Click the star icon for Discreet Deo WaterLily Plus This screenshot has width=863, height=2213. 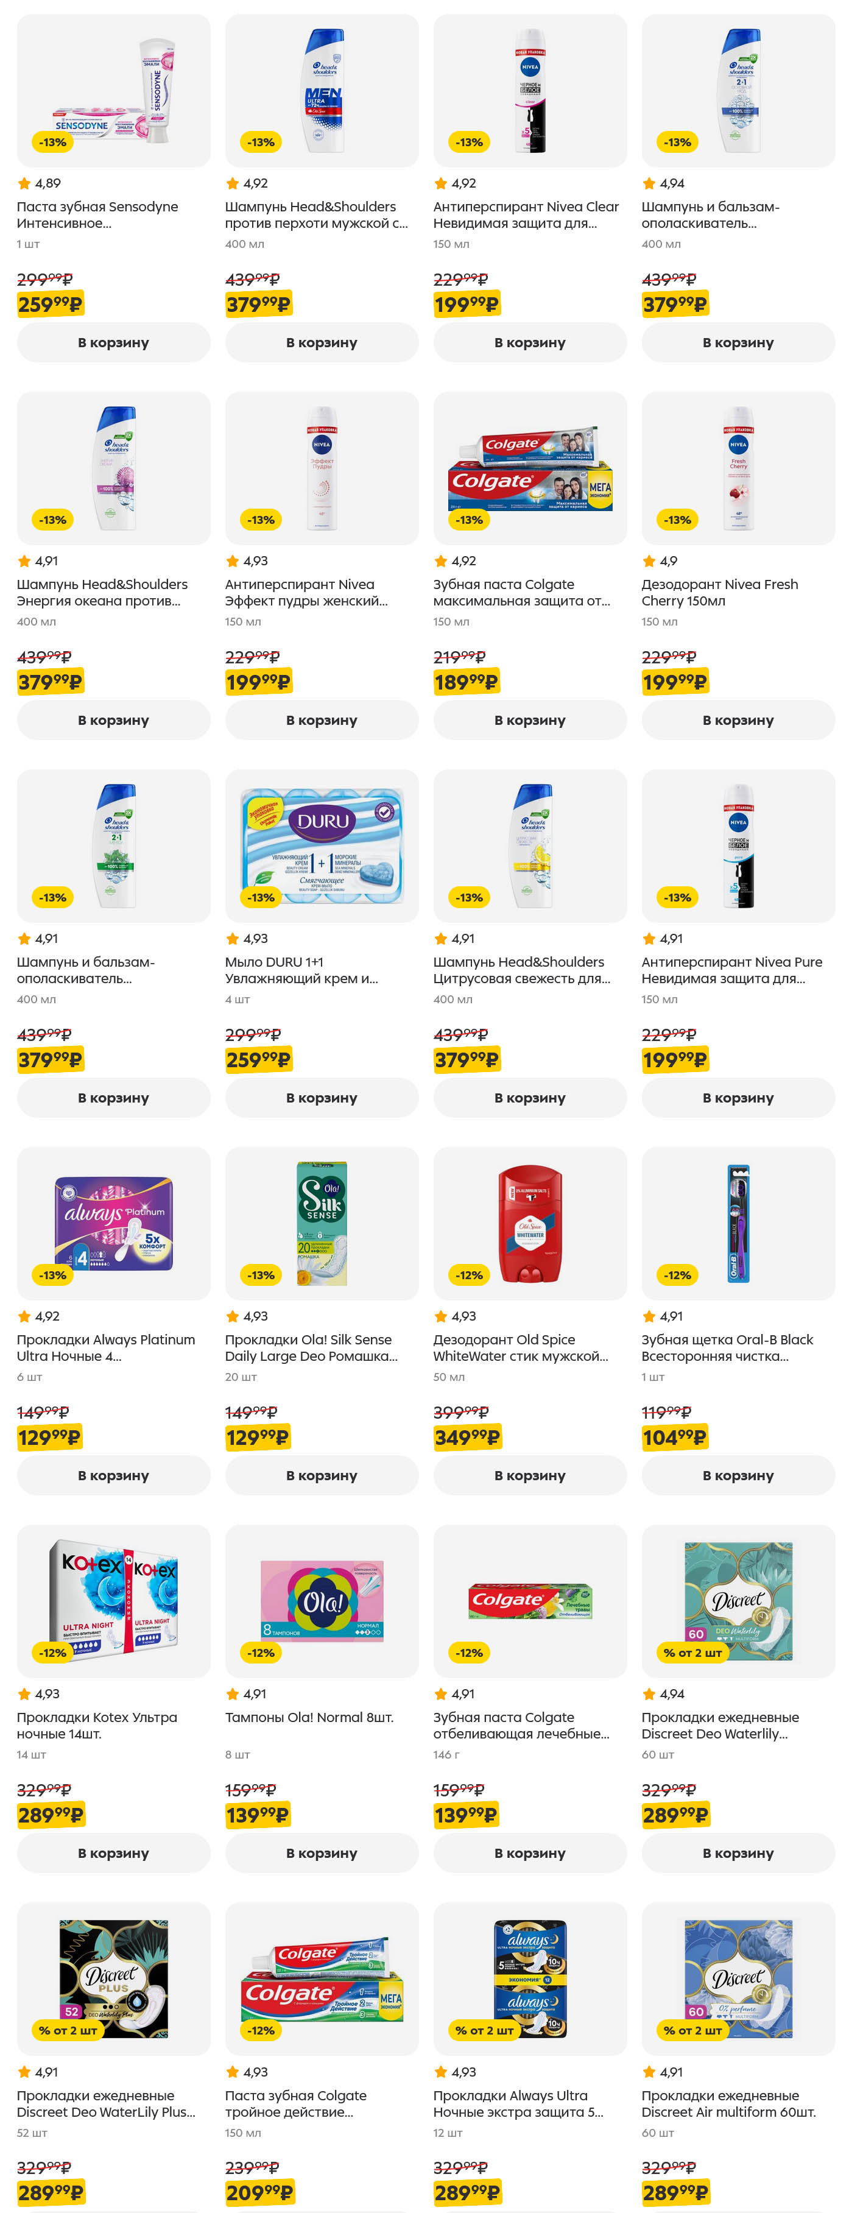click(24, 2073)
